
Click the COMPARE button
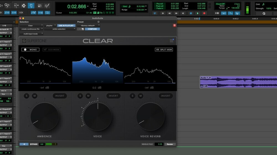(92, 29)
